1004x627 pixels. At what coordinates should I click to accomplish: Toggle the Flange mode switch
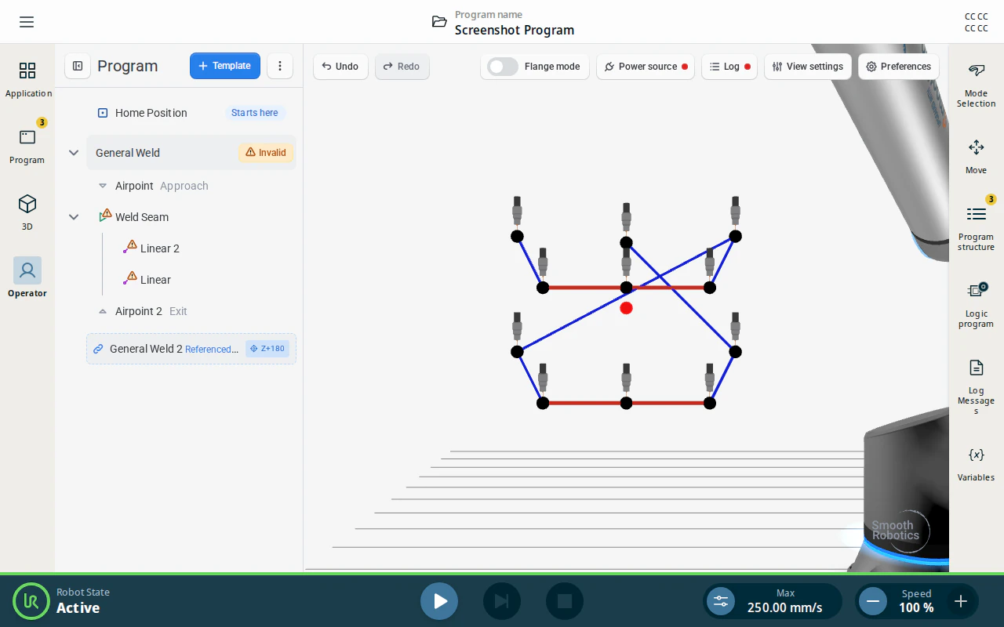point(503,67)
